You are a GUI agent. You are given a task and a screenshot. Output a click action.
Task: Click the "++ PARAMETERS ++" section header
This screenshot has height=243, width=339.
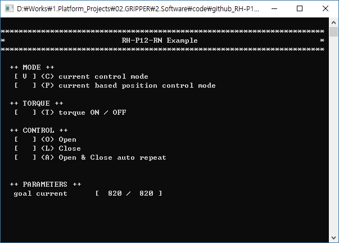45,184
